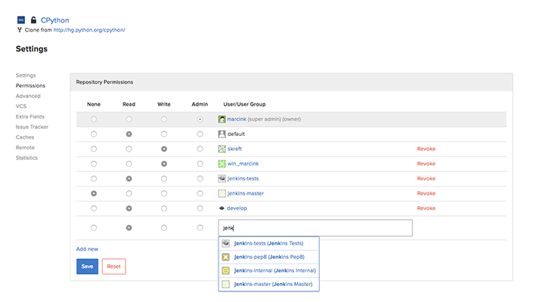537x302 pixels.
Task: Select None permission for default user
Action: 94,134
